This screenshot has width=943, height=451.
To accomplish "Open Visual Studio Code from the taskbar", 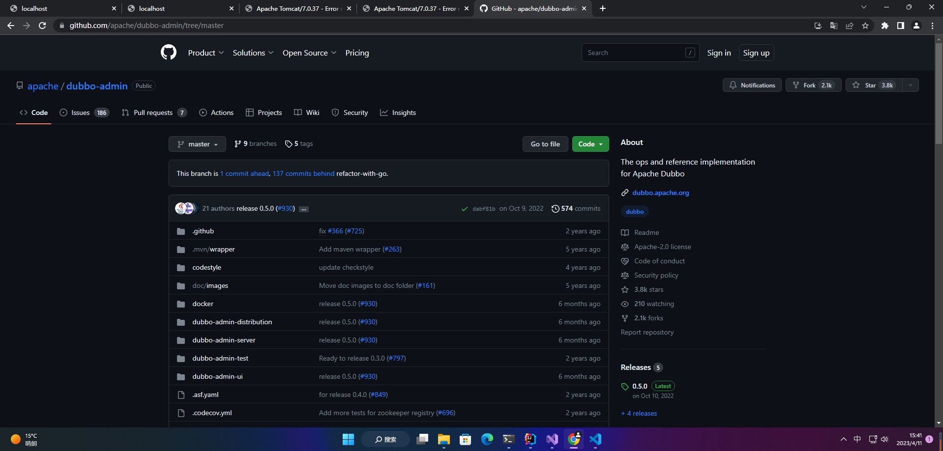I will point(595,439).
